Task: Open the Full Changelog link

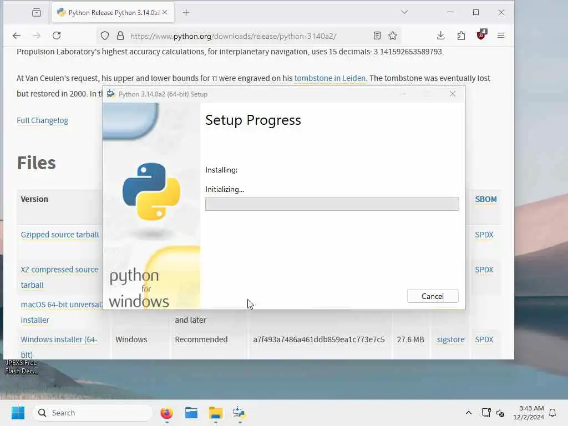Action: point(42,120)
